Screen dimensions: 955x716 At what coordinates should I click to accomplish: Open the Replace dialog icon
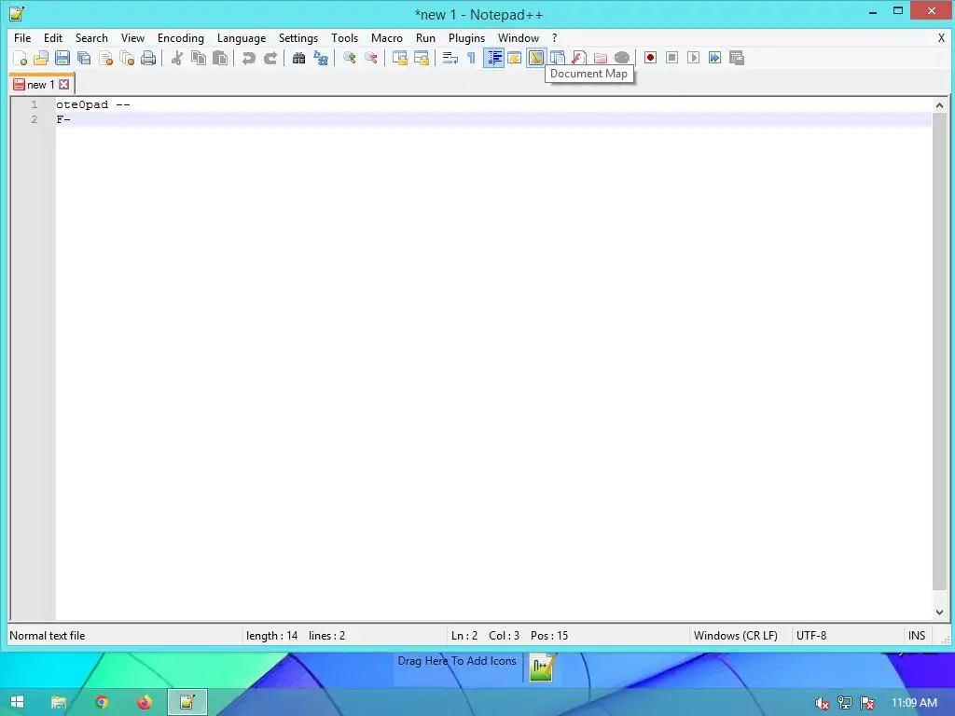(x=321, y=58)
